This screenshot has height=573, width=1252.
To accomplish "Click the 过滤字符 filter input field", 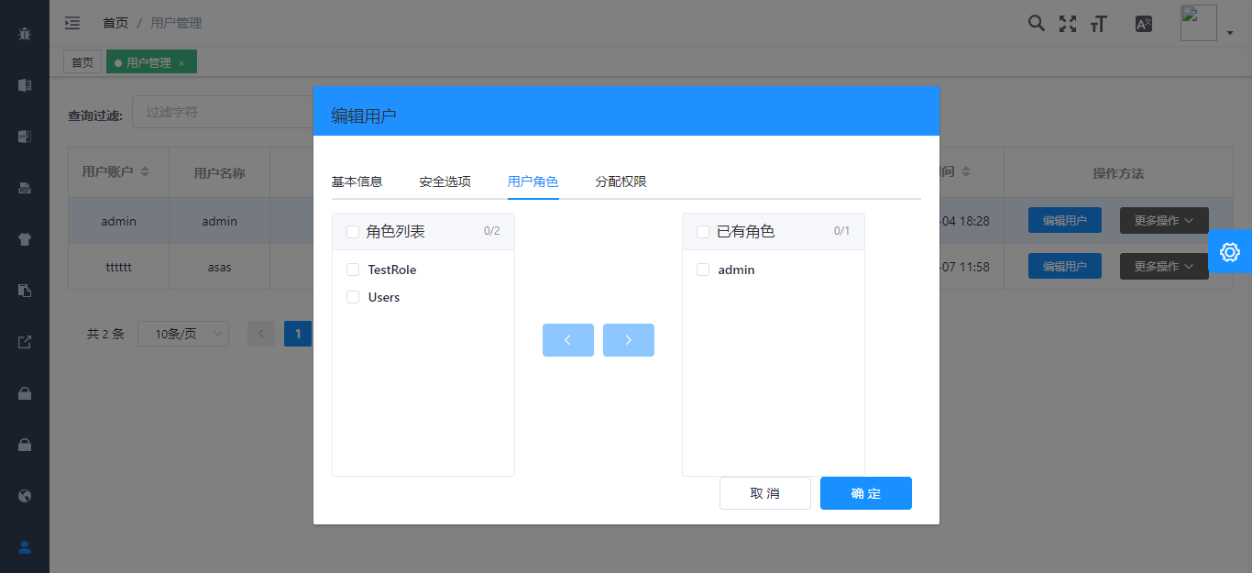I will [225, 112].
